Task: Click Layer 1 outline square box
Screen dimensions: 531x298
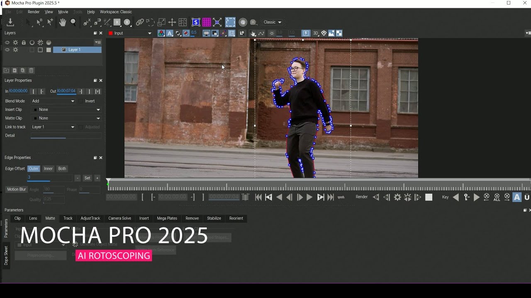Action: click(40, 50)
